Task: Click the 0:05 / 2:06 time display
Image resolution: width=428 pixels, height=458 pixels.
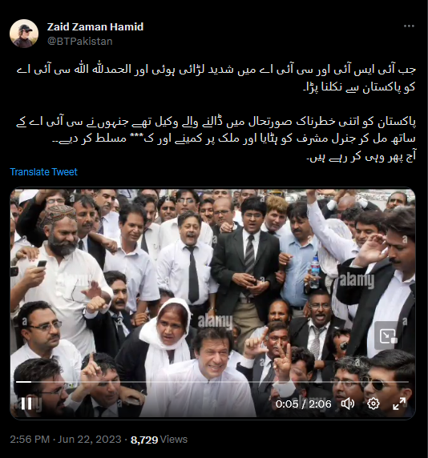Action: tap(304, 404)
